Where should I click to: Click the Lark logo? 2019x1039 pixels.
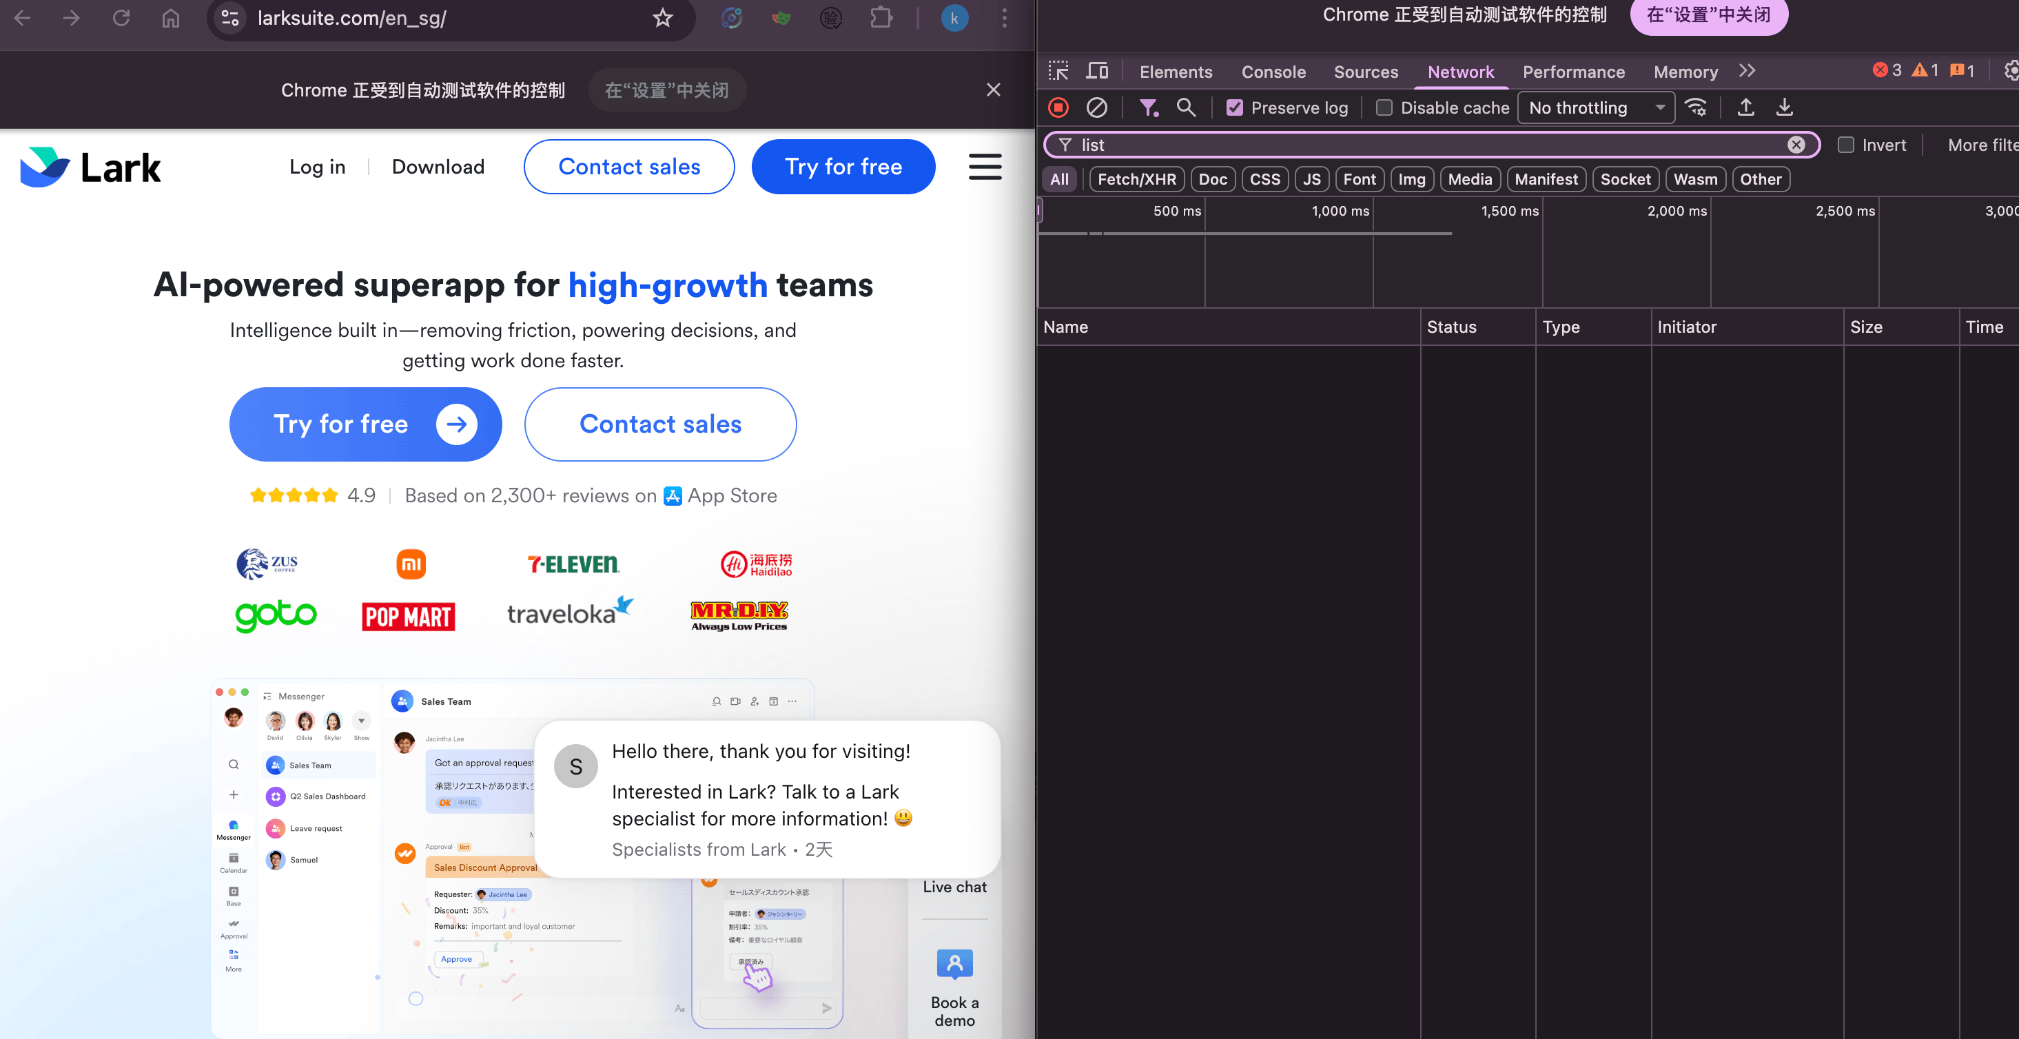[x=90, y=167]
